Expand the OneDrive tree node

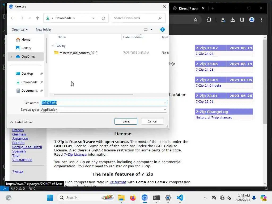point(11,57)
